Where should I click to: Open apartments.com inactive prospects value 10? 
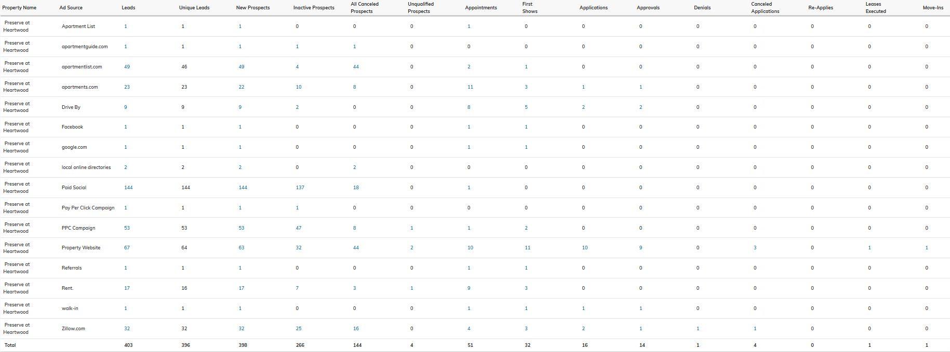[x=299, y=87]
